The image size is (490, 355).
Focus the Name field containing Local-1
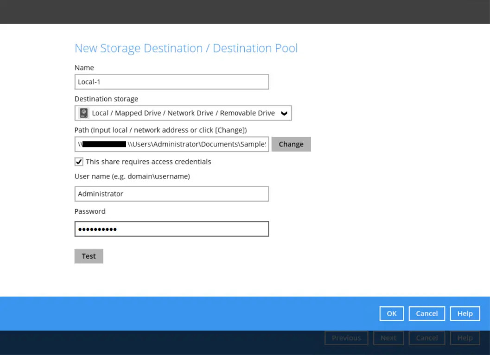[x=172, y=82]
